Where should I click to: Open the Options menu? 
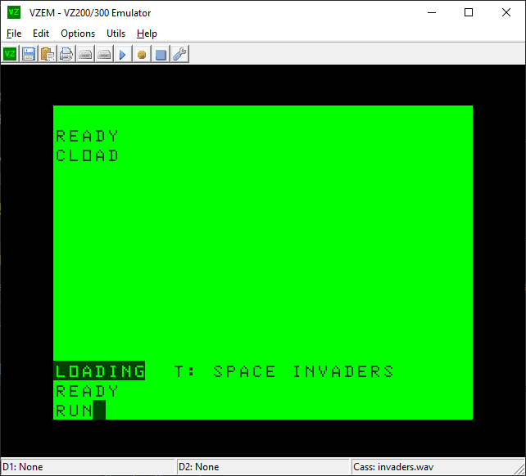coord(78,34)
